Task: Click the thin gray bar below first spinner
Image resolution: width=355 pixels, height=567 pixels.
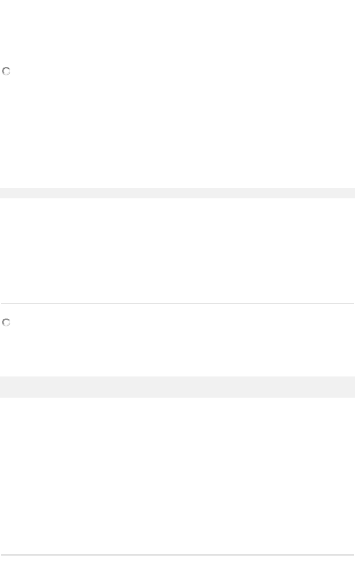Action: [177, 193]
